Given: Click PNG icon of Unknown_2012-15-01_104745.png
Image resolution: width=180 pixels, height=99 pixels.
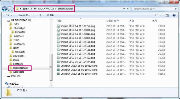Looking at the screenshot, I should pyautogui.click(x=58, y=74).
